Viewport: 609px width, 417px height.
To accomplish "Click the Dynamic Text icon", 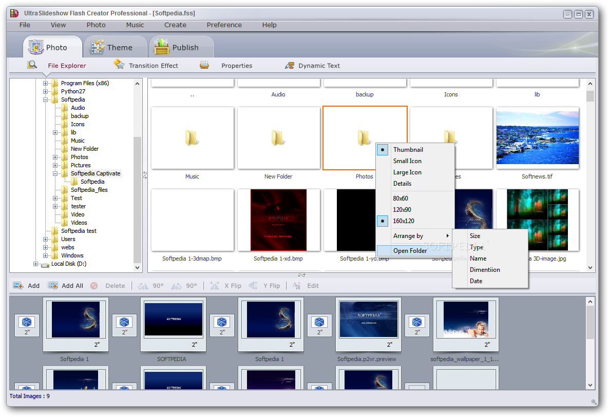I will click(x=290, y=66).
